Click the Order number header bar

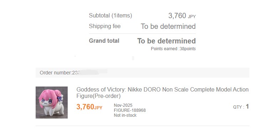tap(143, 73)
